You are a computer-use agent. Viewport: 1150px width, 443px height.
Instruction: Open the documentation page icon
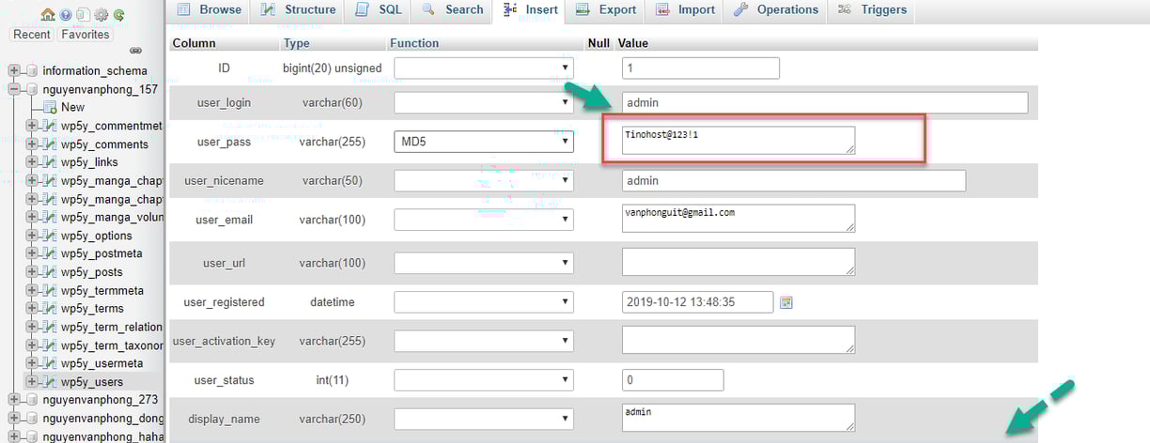[x=83, y=15]
